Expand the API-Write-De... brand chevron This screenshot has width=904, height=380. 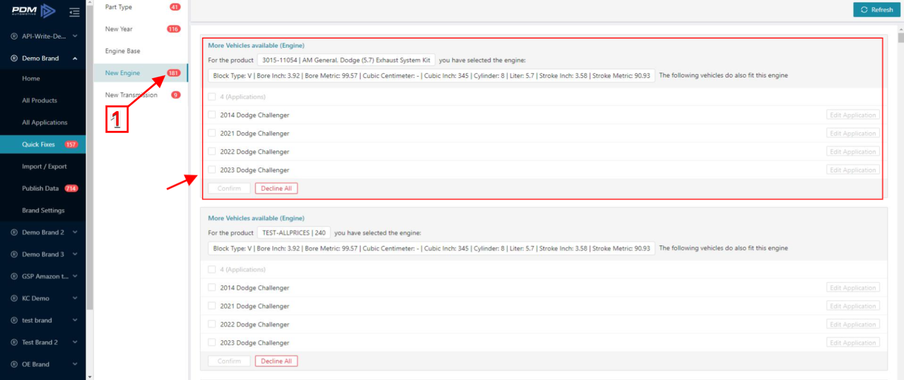(75, 36)
